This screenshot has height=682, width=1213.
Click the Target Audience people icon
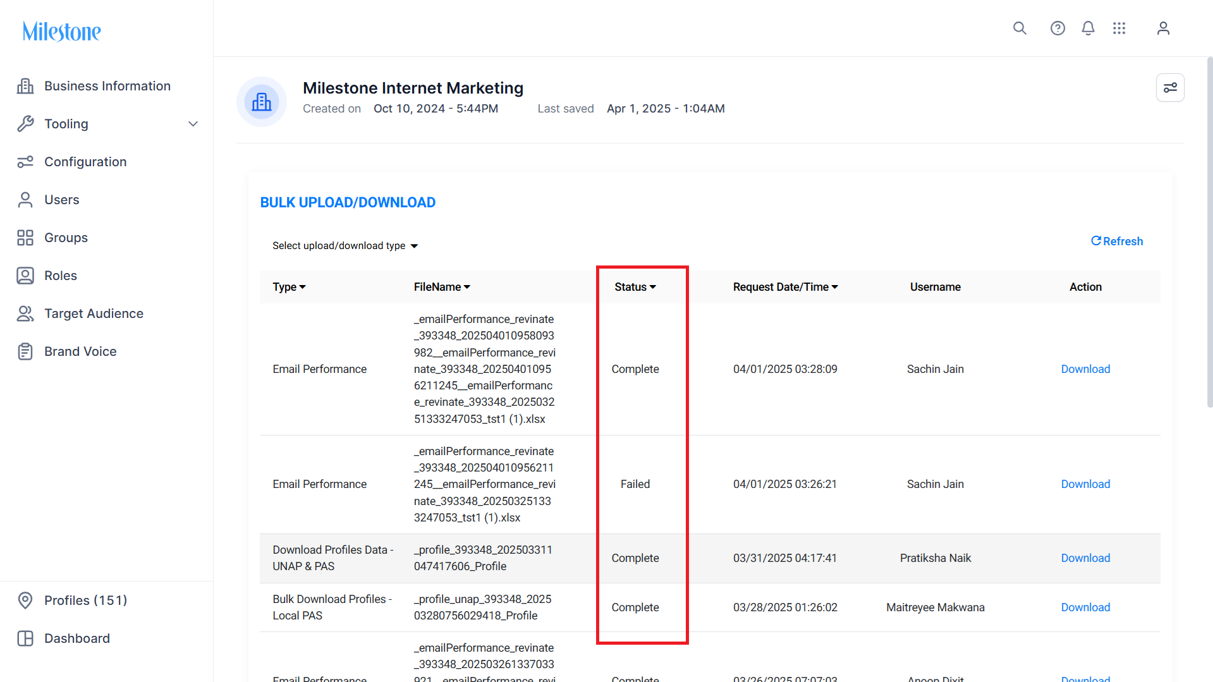25,314
